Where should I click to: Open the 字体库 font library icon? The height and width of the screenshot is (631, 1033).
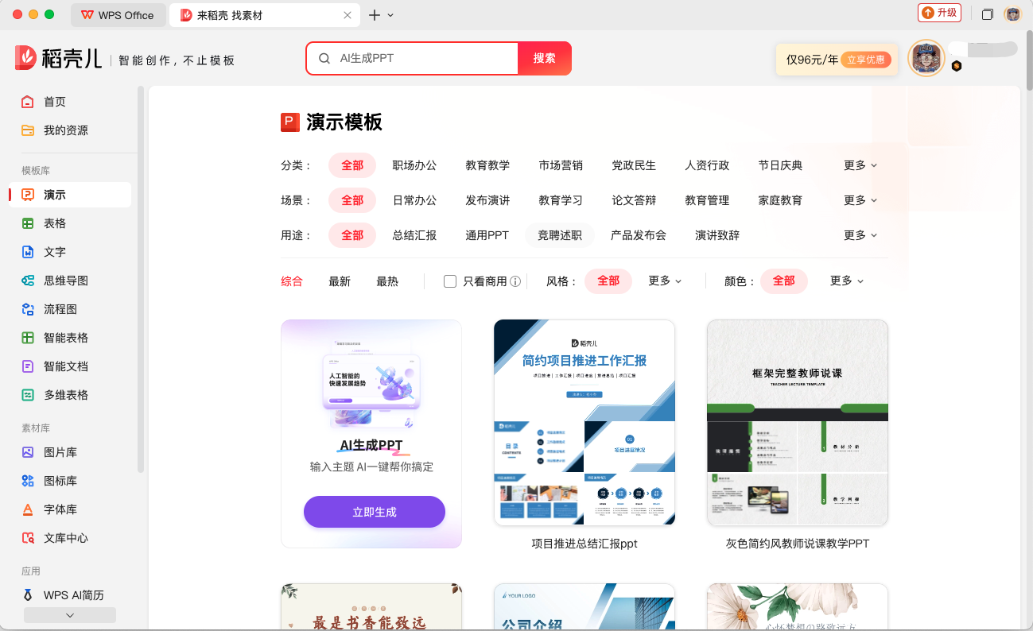tap(28, 509)
